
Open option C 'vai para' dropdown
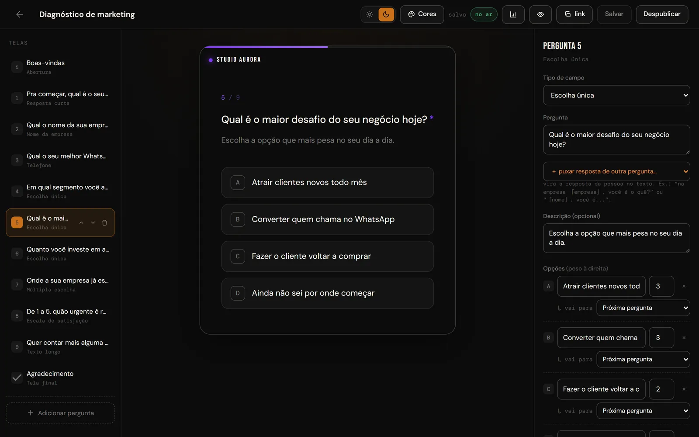click(643, 411)
